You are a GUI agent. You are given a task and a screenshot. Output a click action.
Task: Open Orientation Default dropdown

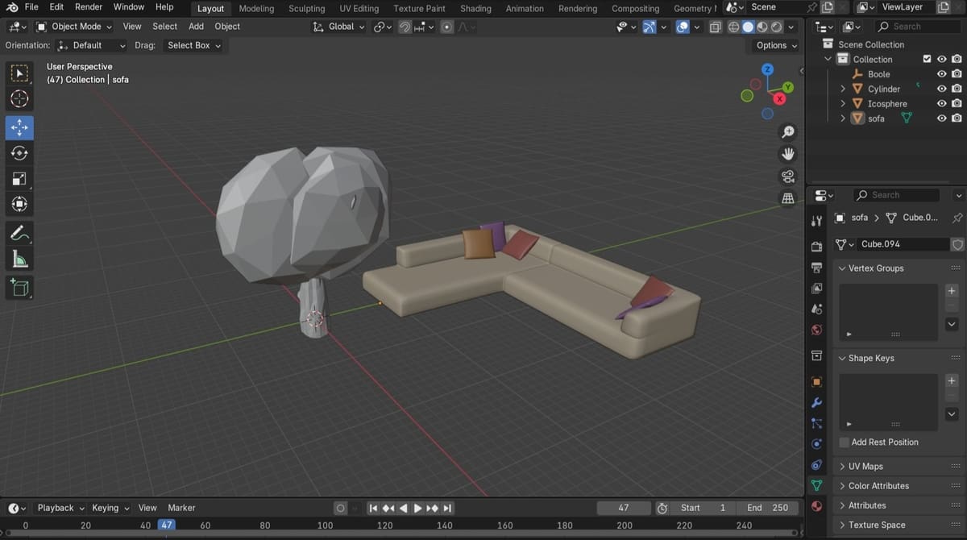93,45
